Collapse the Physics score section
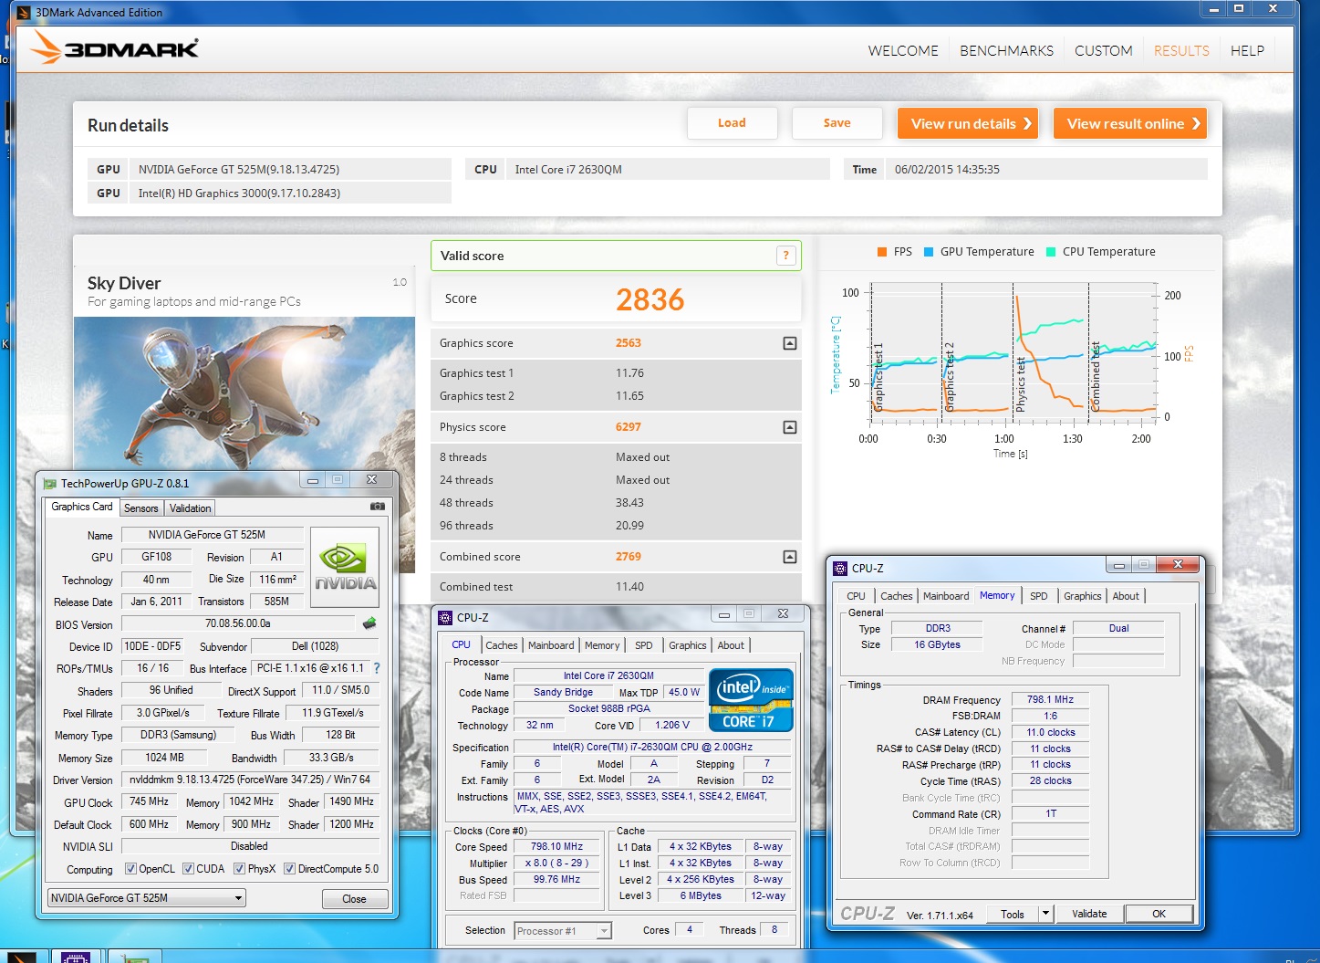Viewport: 1320px width, 963px height. 790,427
